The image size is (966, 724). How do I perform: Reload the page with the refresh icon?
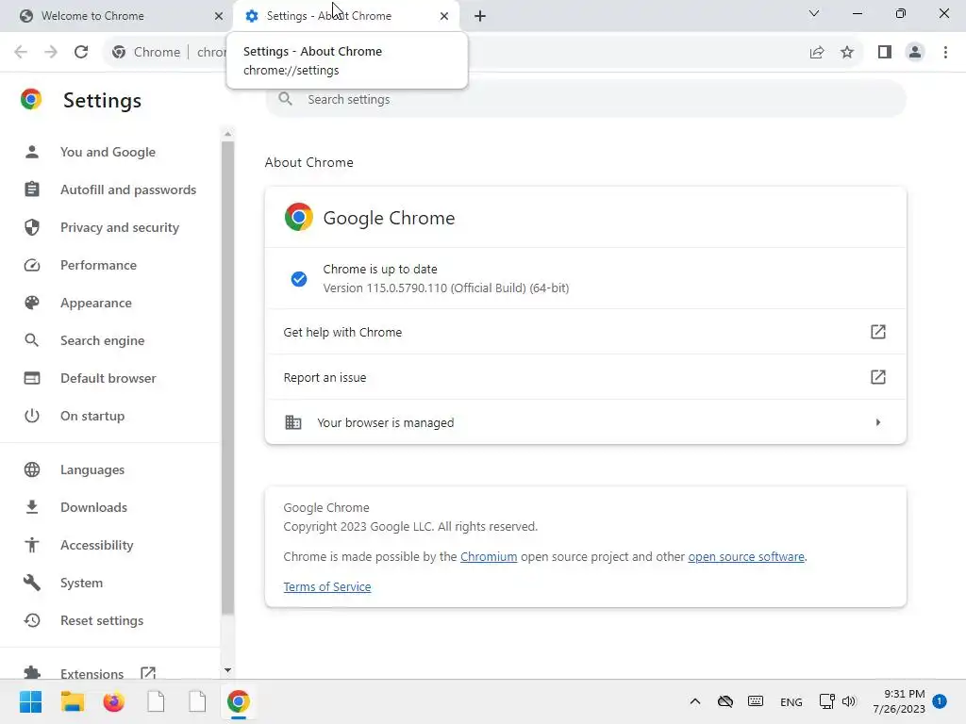[x=81, y=52]
